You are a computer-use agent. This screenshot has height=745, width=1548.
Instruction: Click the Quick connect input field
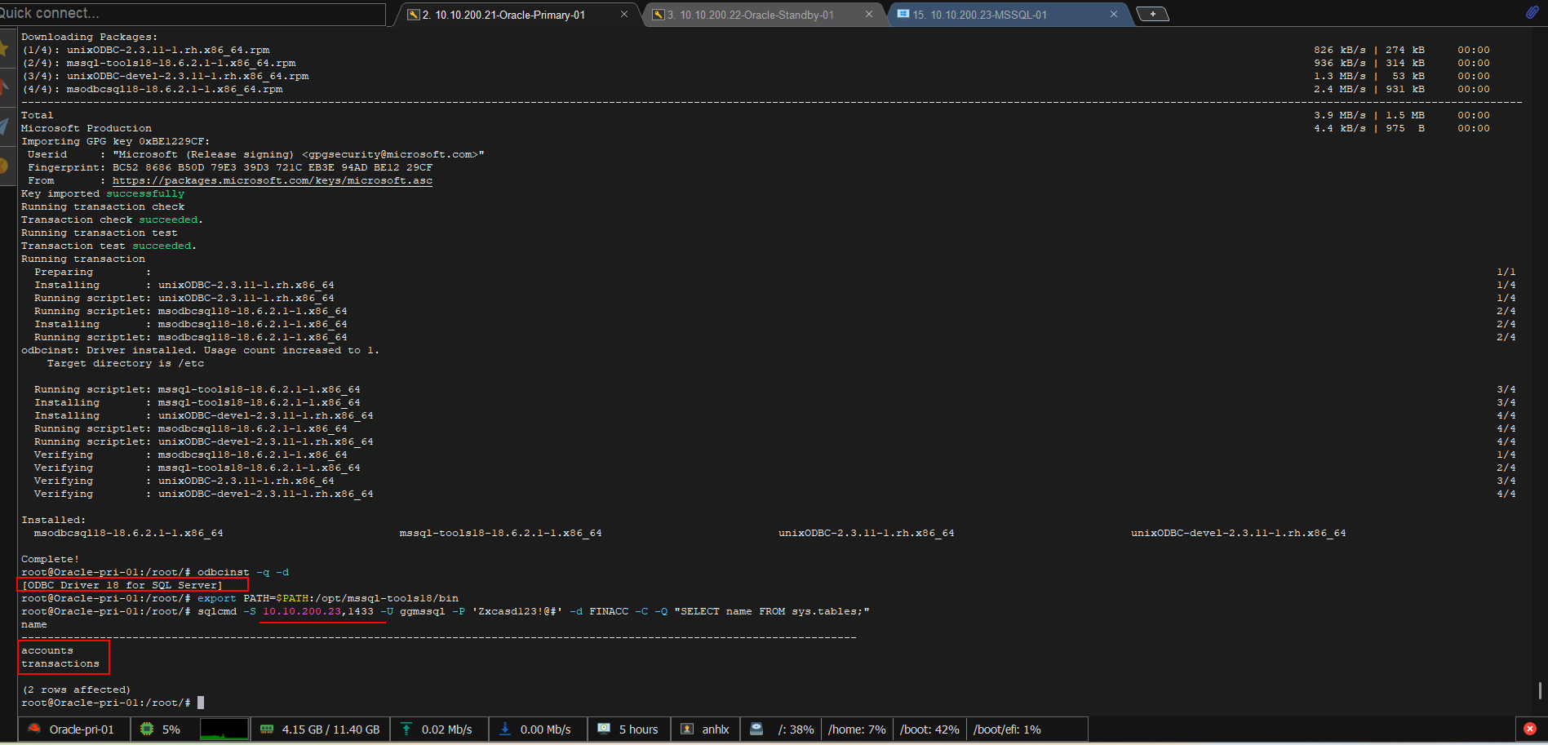coord(192,14)
